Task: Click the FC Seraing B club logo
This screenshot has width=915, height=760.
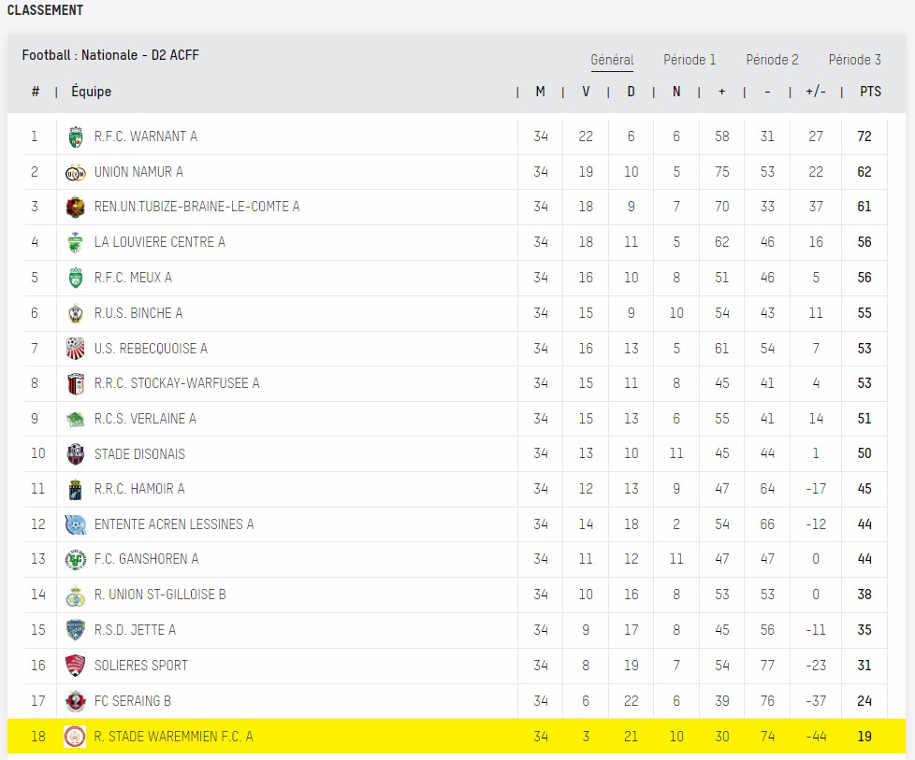Action: 75,701
